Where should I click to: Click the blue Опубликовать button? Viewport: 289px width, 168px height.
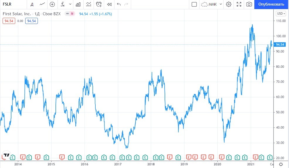pyautogui.click(x=271, y=4)
